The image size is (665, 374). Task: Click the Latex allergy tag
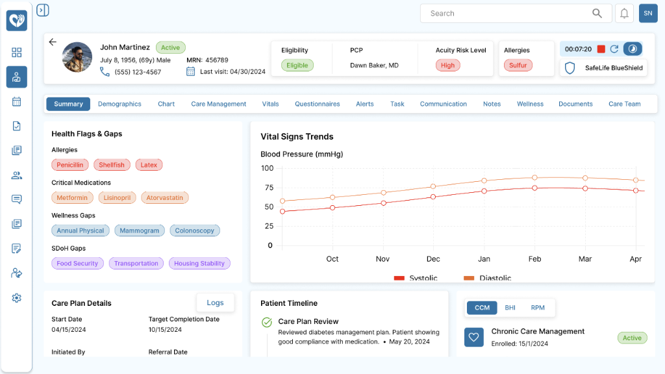click(149, 165)
